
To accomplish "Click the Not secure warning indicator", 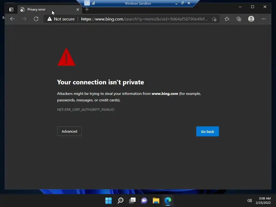I will (x=61, y=19).
